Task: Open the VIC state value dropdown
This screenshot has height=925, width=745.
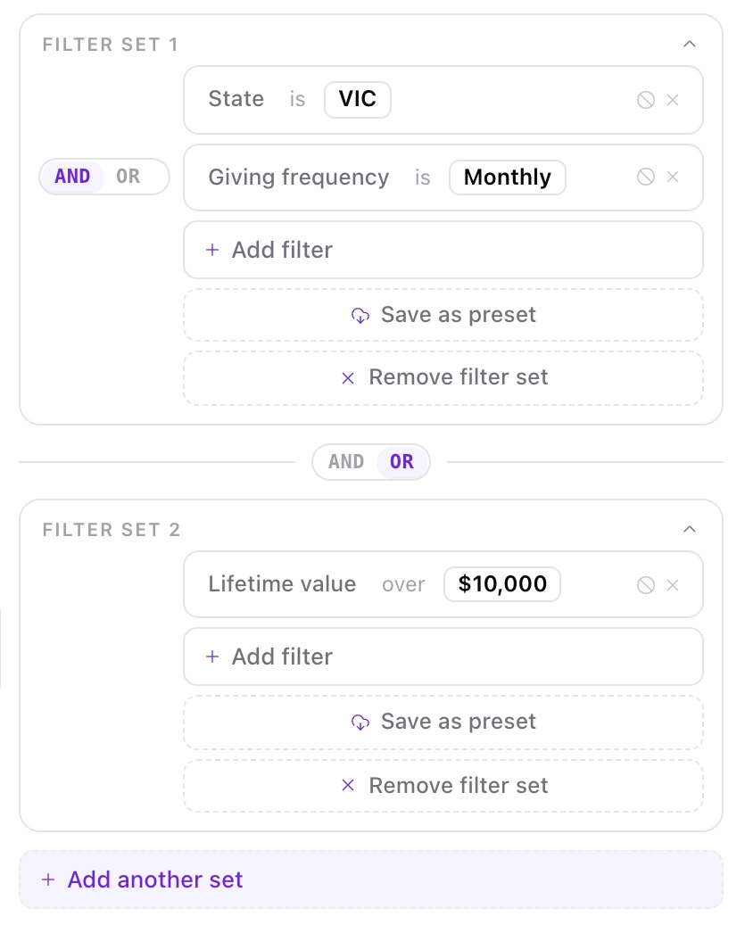Action: [358, 99]
